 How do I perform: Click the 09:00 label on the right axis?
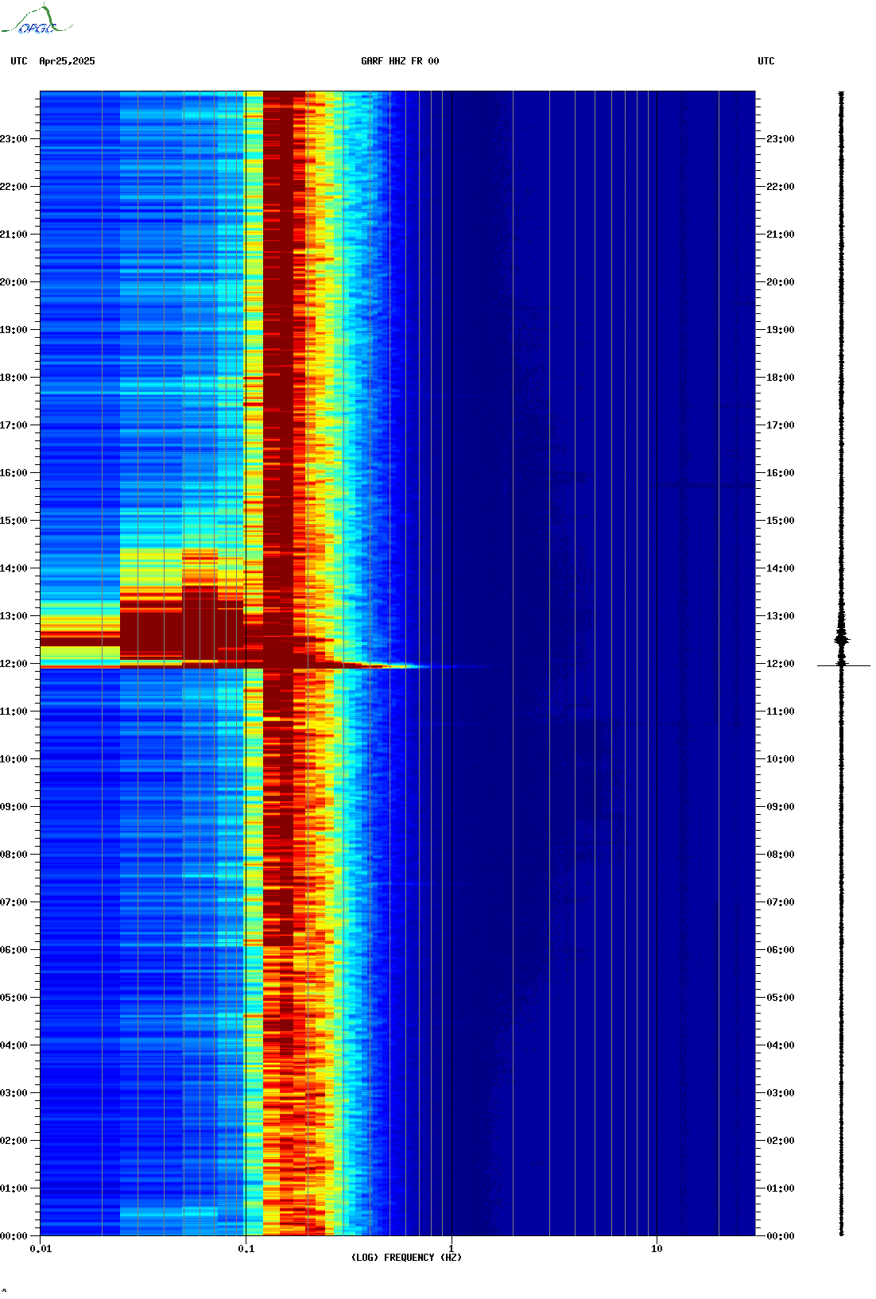(x=781, y=807)
